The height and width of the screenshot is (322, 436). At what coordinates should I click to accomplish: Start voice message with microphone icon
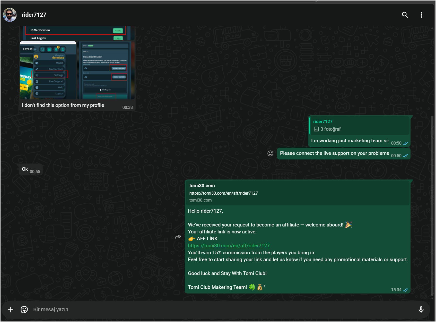click(421, 310)
